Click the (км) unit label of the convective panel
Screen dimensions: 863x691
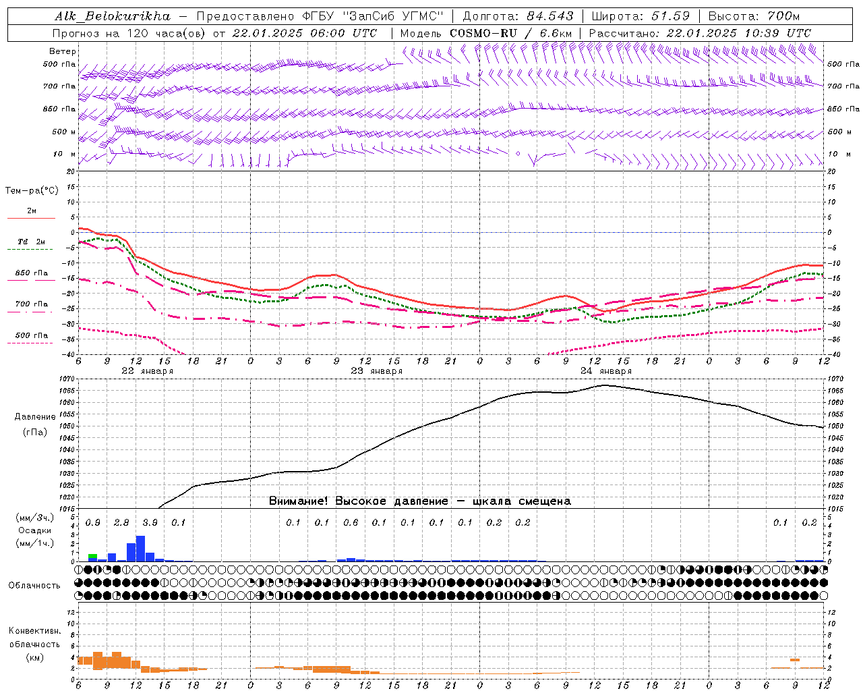coord(34,657)
